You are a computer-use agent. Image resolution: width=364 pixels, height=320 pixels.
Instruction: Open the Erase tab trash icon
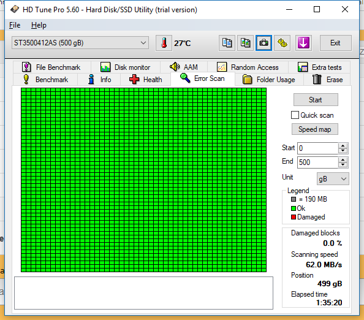point(317,80)
